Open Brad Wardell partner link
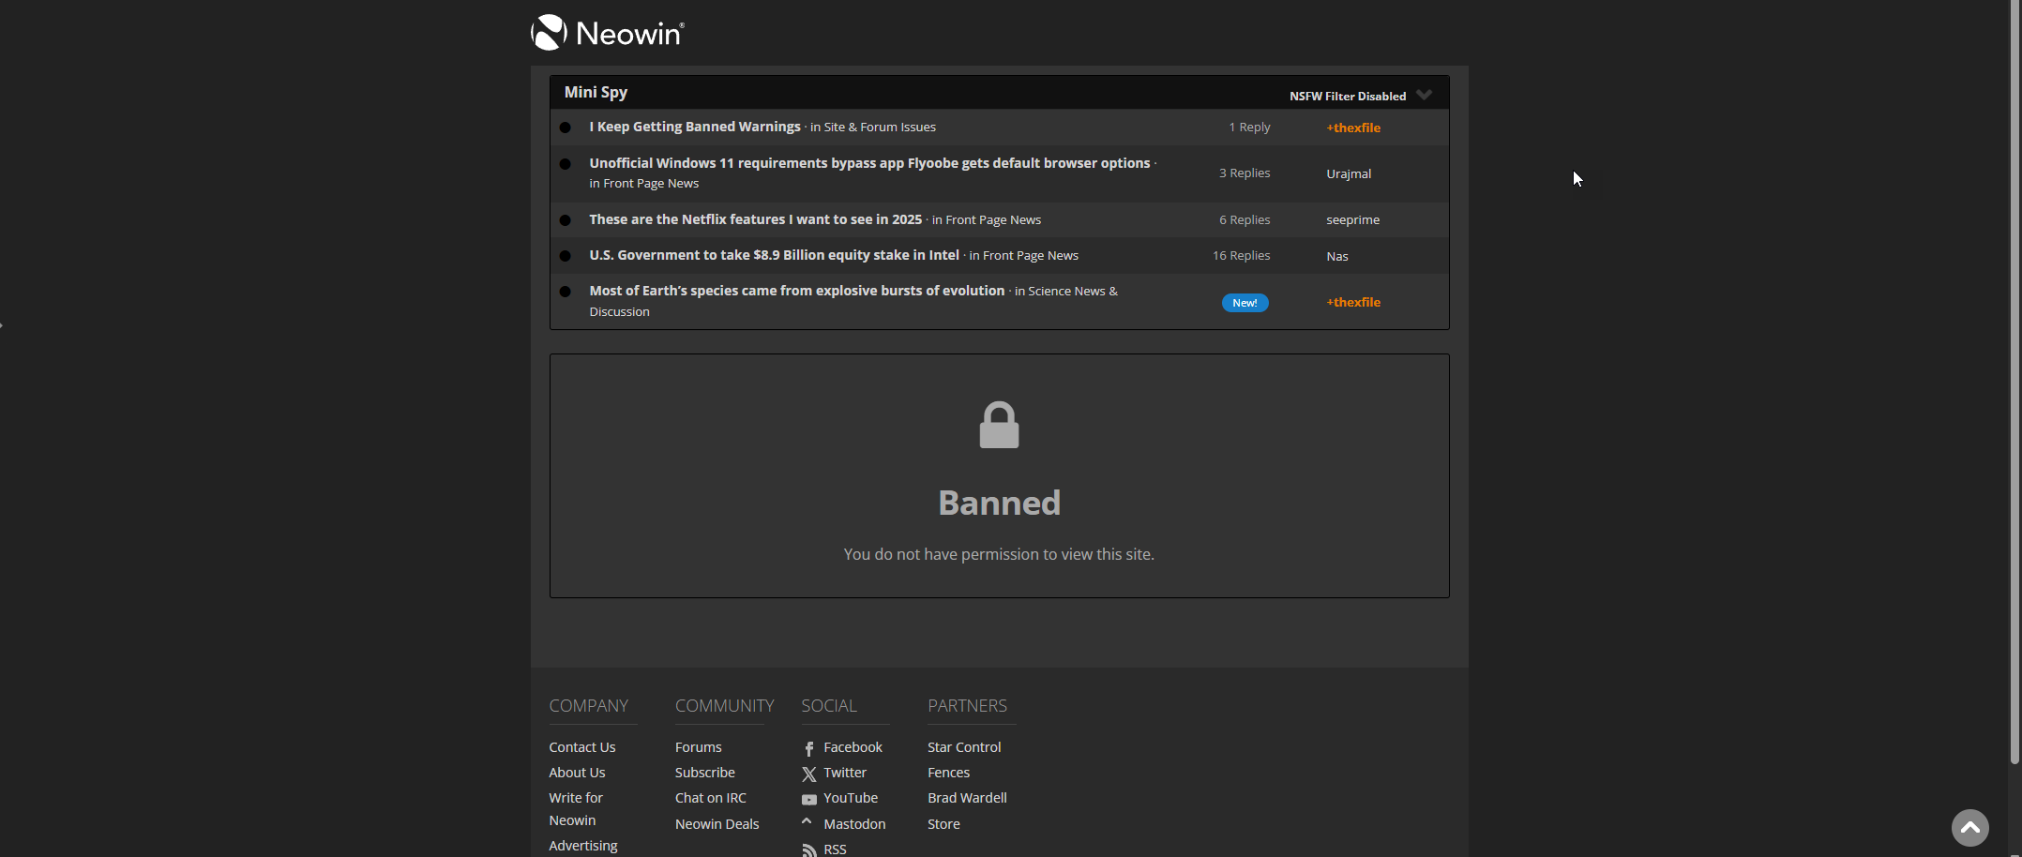Viewport: 2022px width, 857px height. (x=967, y=798)
